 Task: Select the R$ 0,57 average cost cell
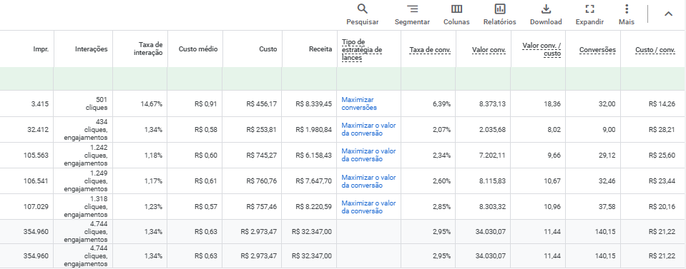205,206
